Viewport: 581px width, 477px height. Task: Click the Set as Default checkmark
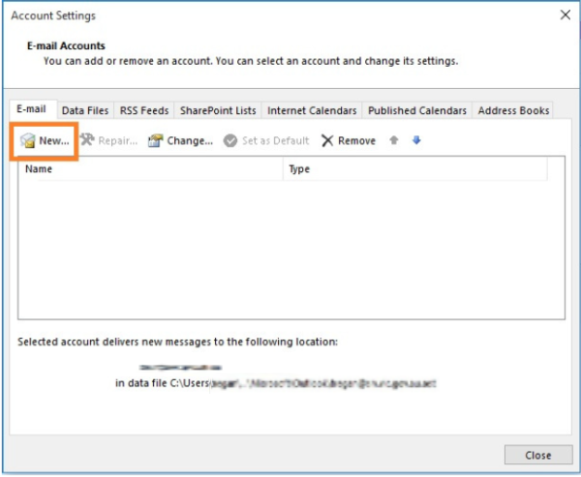tap(230, 141)
